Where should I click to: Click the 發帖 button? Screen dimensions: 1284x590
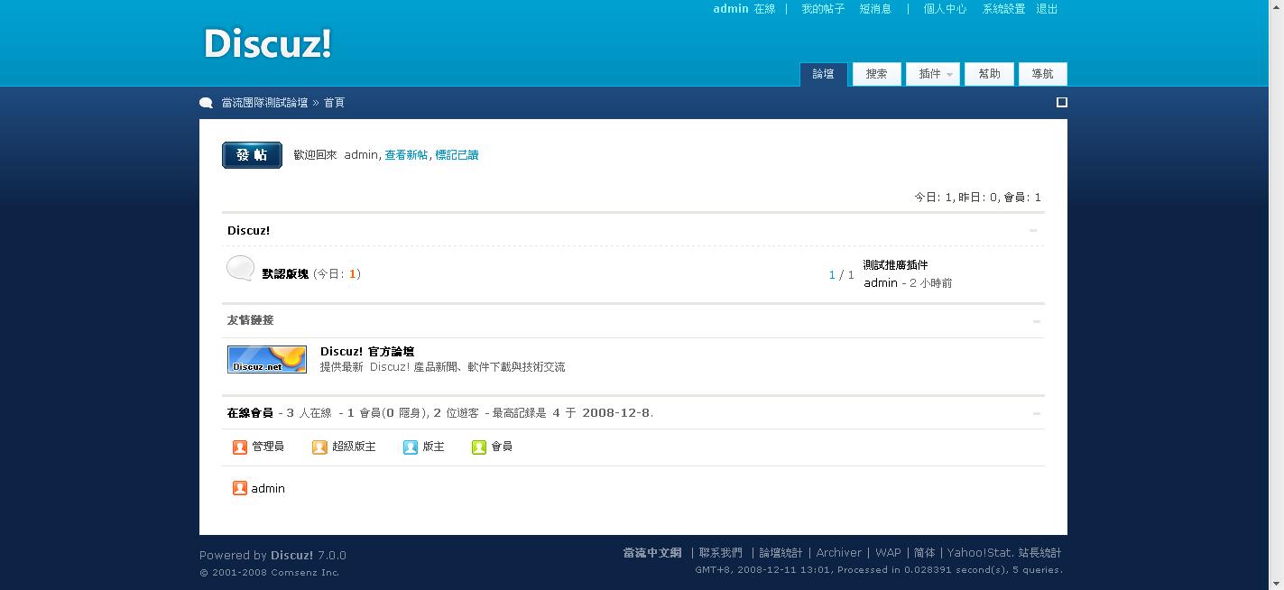pyautogui.click(x=252, y=155)
